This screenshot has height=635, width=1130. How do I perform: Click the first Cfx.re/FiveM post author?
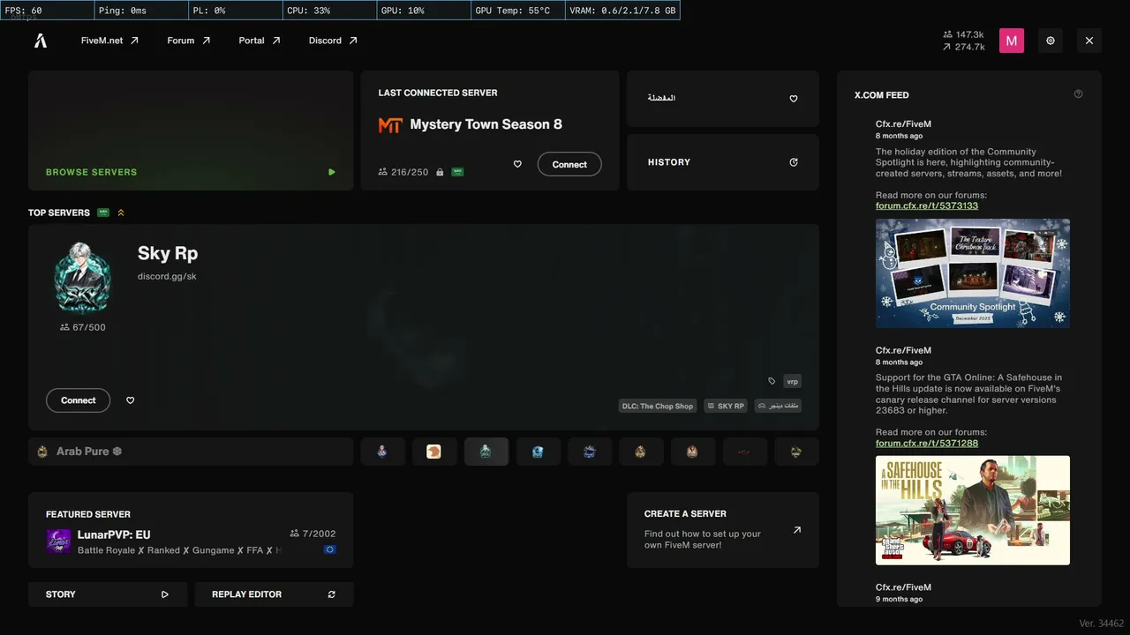(903, 124)
